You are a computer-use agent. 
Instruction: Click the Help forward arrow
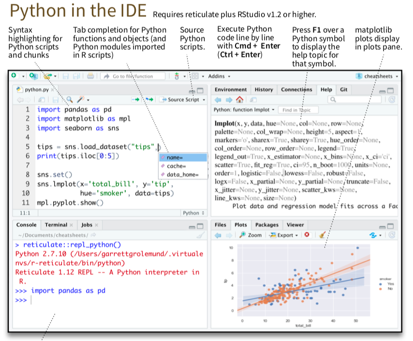pyautogui.click(x=229, y=100)
